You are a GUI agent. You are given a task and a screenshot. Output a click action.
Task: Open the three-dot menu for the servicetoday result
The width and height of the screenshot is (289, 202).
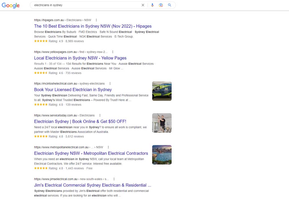click(100, 115)
